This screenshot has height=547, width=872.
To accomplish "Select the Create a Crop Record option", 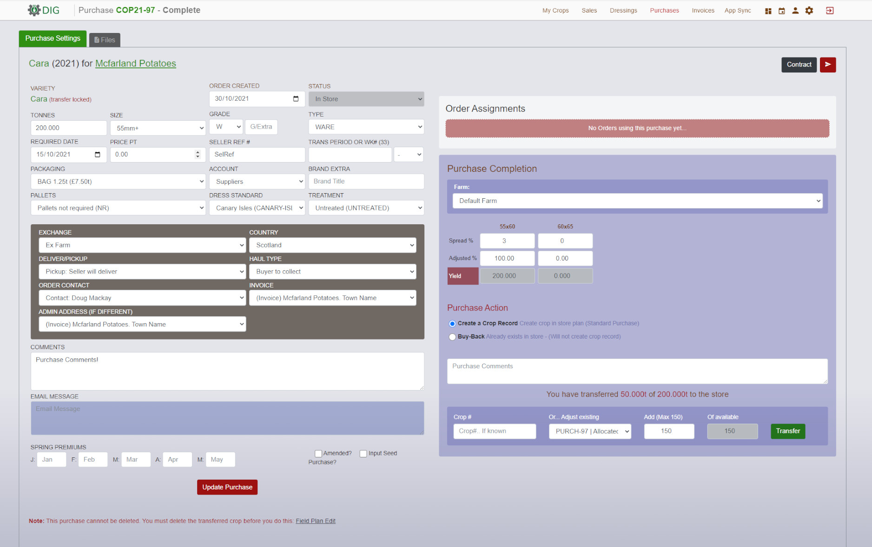I will (x=452, y=324).
